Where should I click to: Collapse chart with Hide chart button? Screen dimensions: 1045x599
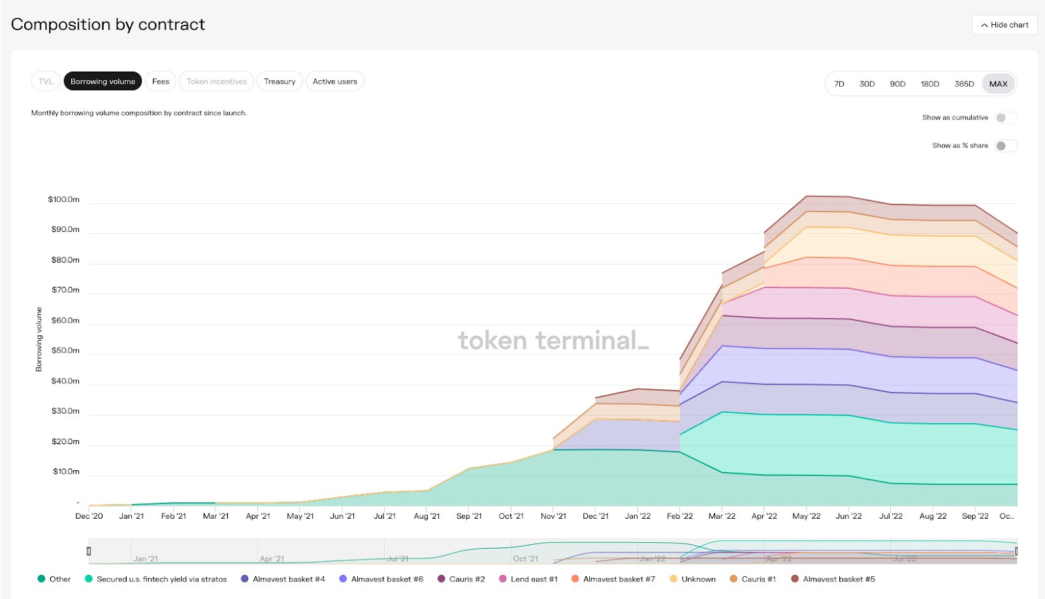1005,25
